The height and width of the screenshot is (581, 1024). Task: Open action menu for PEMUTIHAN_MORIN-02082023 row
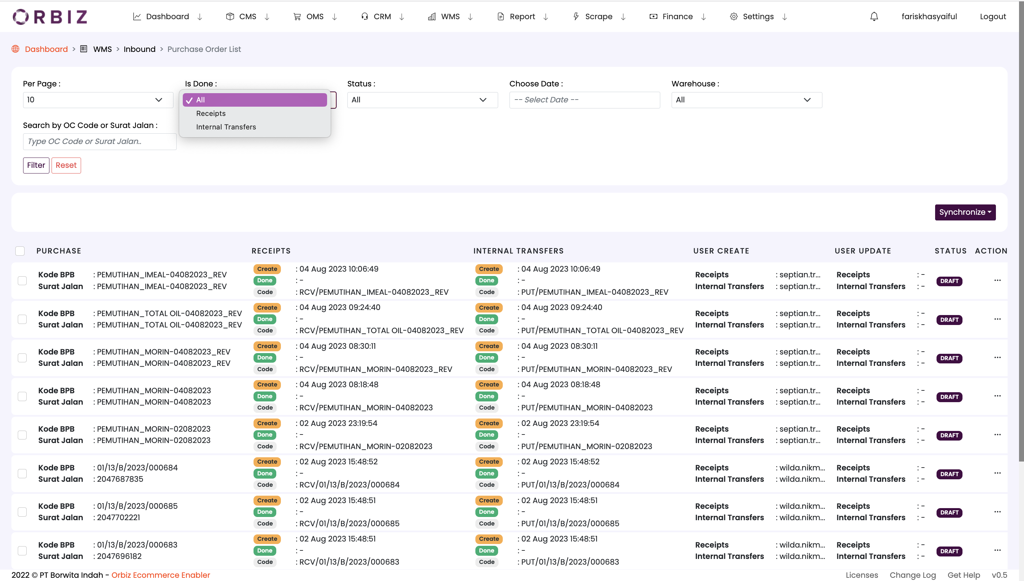click(x=997, y=435)
